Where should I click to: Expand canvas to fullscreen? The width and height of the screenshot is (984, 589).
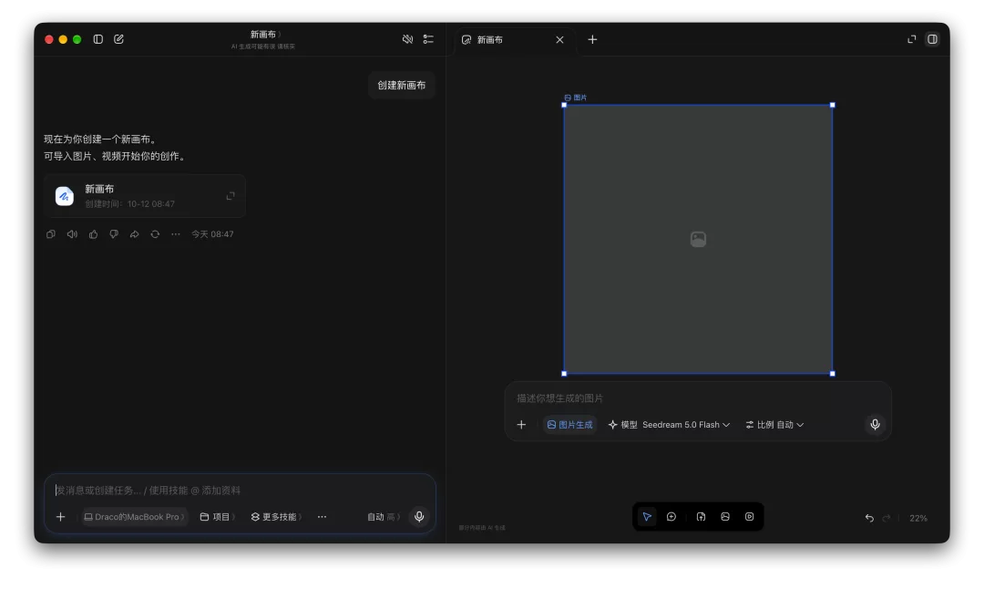(x=912, y=39)
